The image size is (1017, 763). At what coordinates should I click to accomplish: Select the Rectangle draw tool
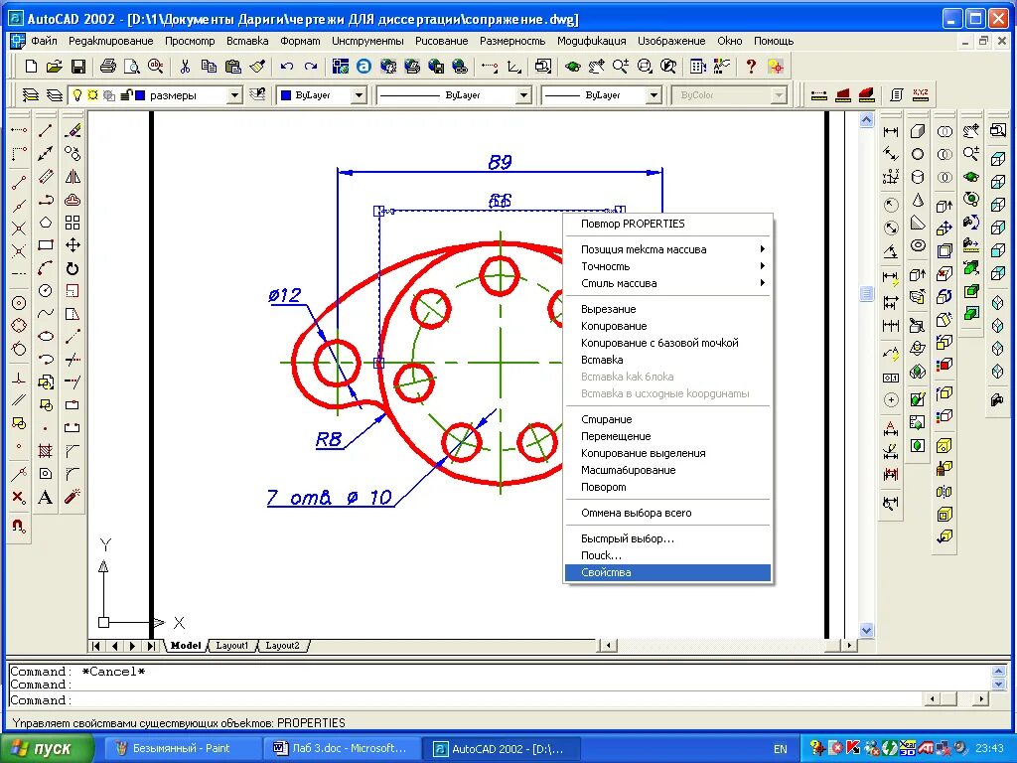tap(45, 245)
